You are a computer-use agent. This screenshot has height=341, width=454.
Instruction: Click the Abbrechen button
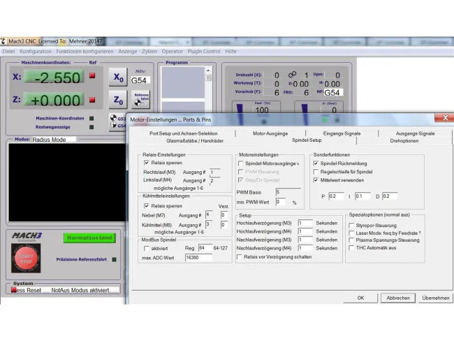tap(398, 298)
